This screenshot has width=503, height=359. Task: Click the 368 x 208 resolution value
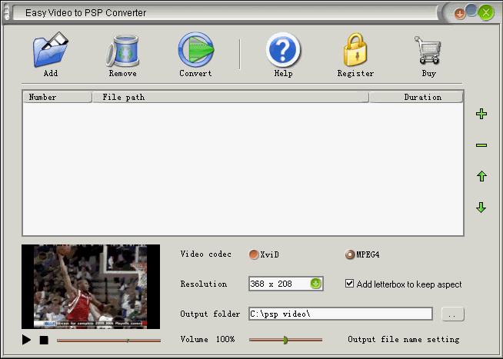point(271,284)
